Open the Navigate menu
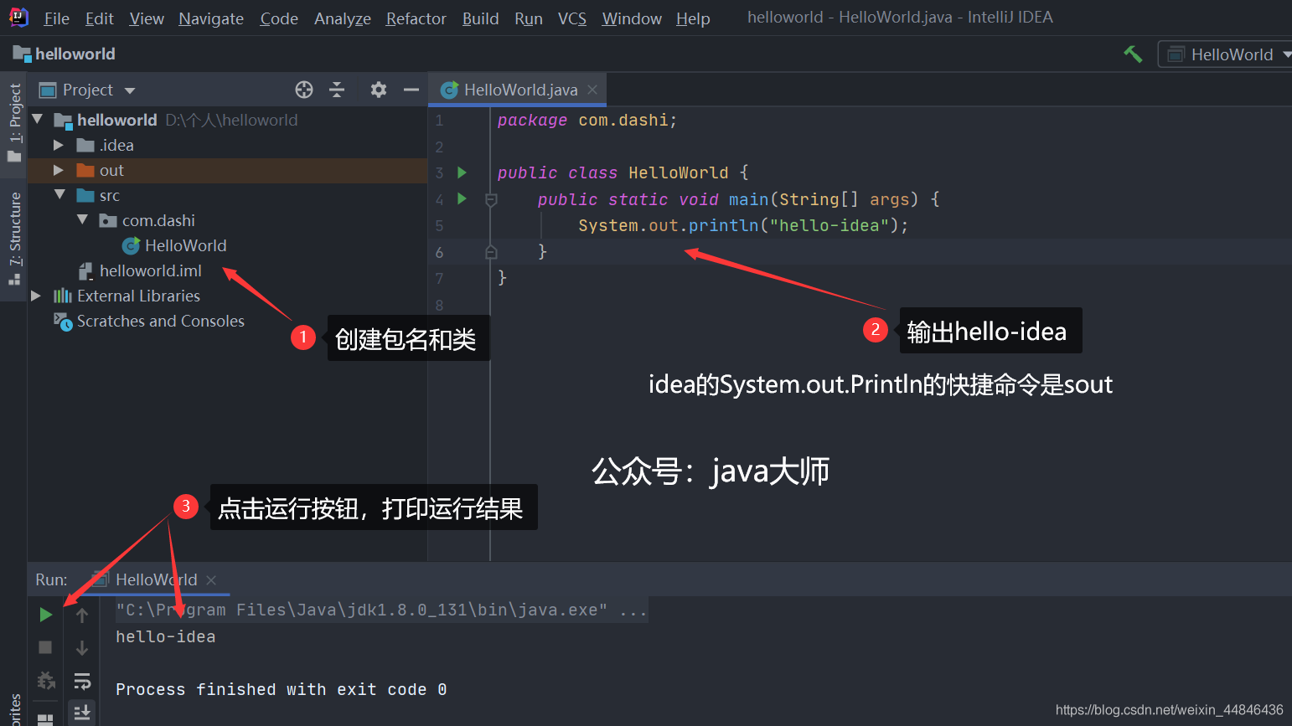This screenshot has width=1292, height=726. coord(211,18)
